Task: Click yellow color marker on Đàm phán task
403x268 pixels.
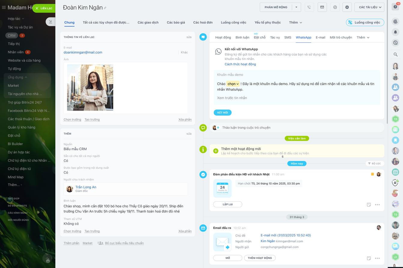Action: tap(372, 174)
